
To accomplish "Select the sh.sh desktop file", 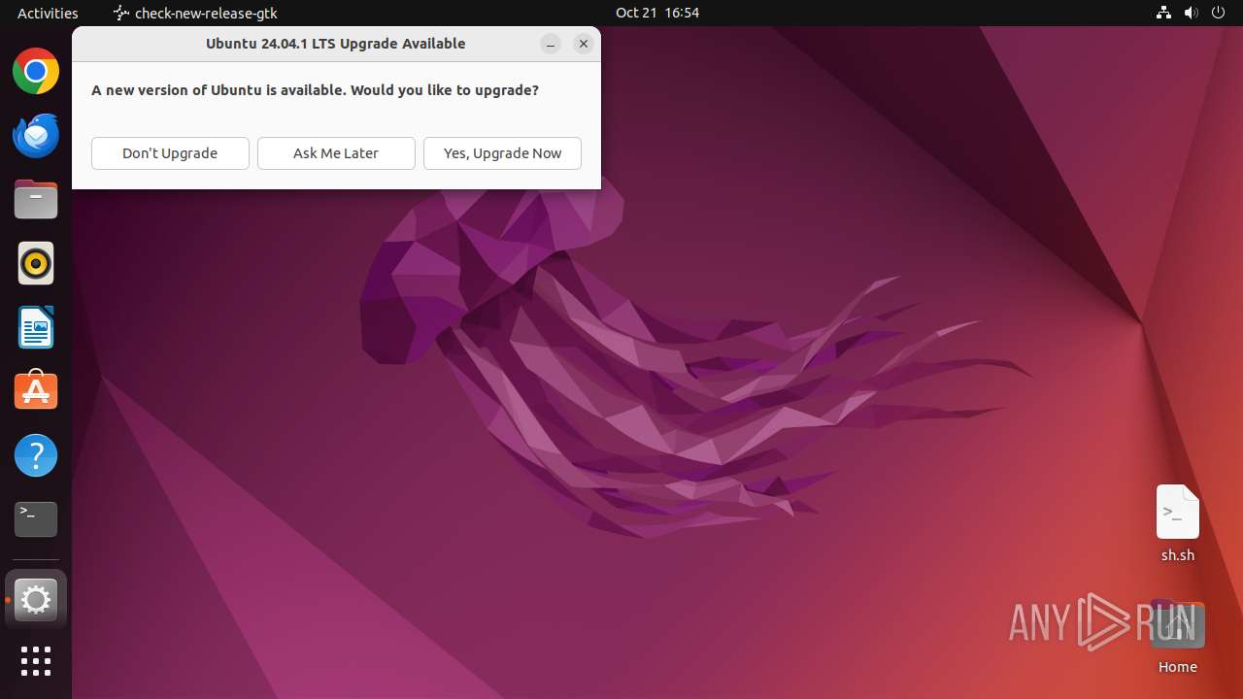I will (1177, 524).
